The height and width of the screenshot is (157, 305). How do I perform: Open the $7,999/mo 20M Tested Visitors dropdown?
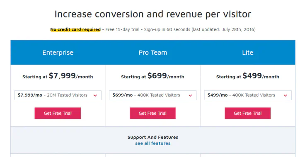click(x=58, y=95)
